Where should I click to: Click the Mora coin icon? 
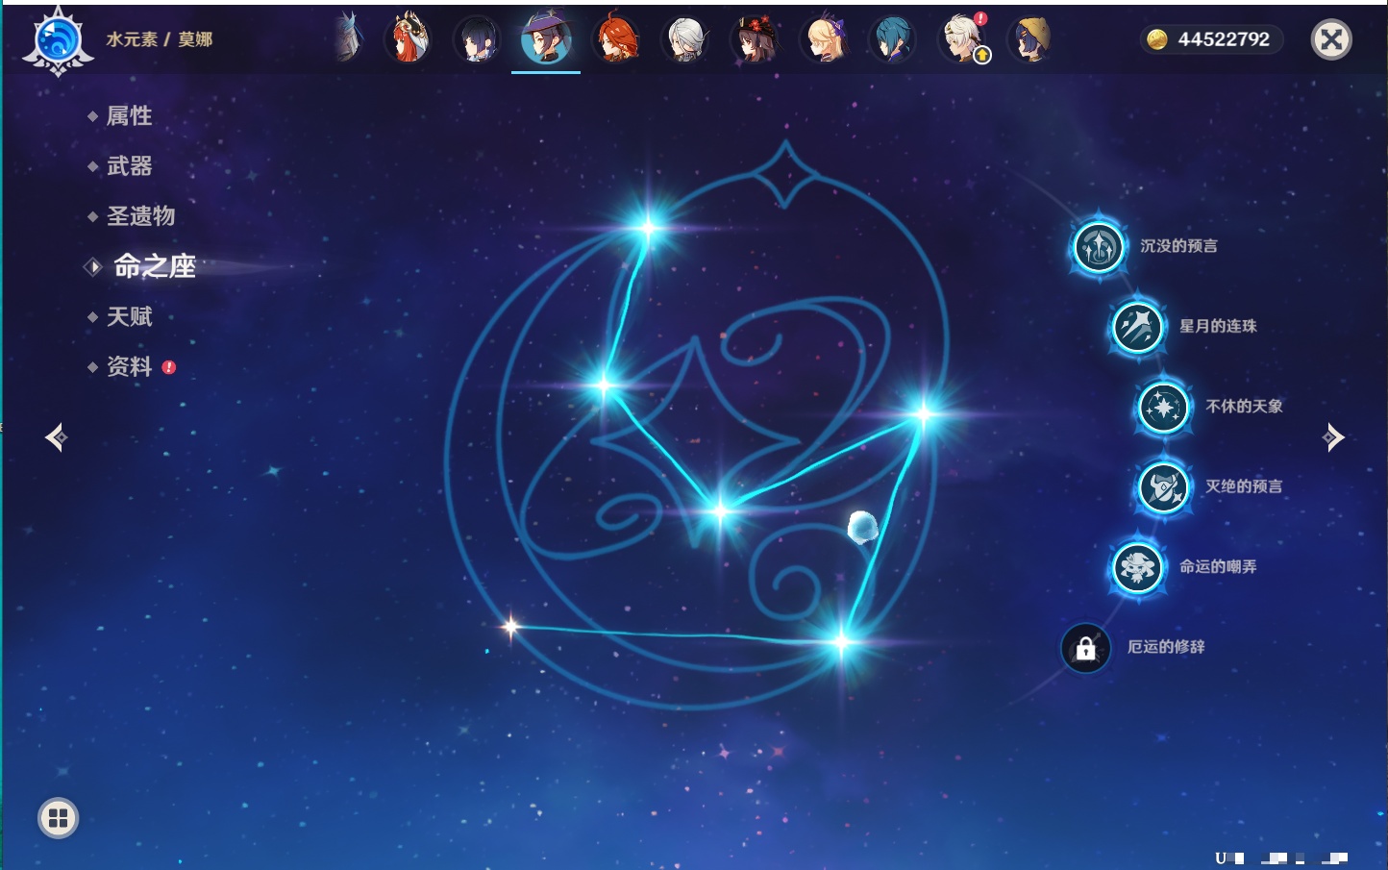1157,39
